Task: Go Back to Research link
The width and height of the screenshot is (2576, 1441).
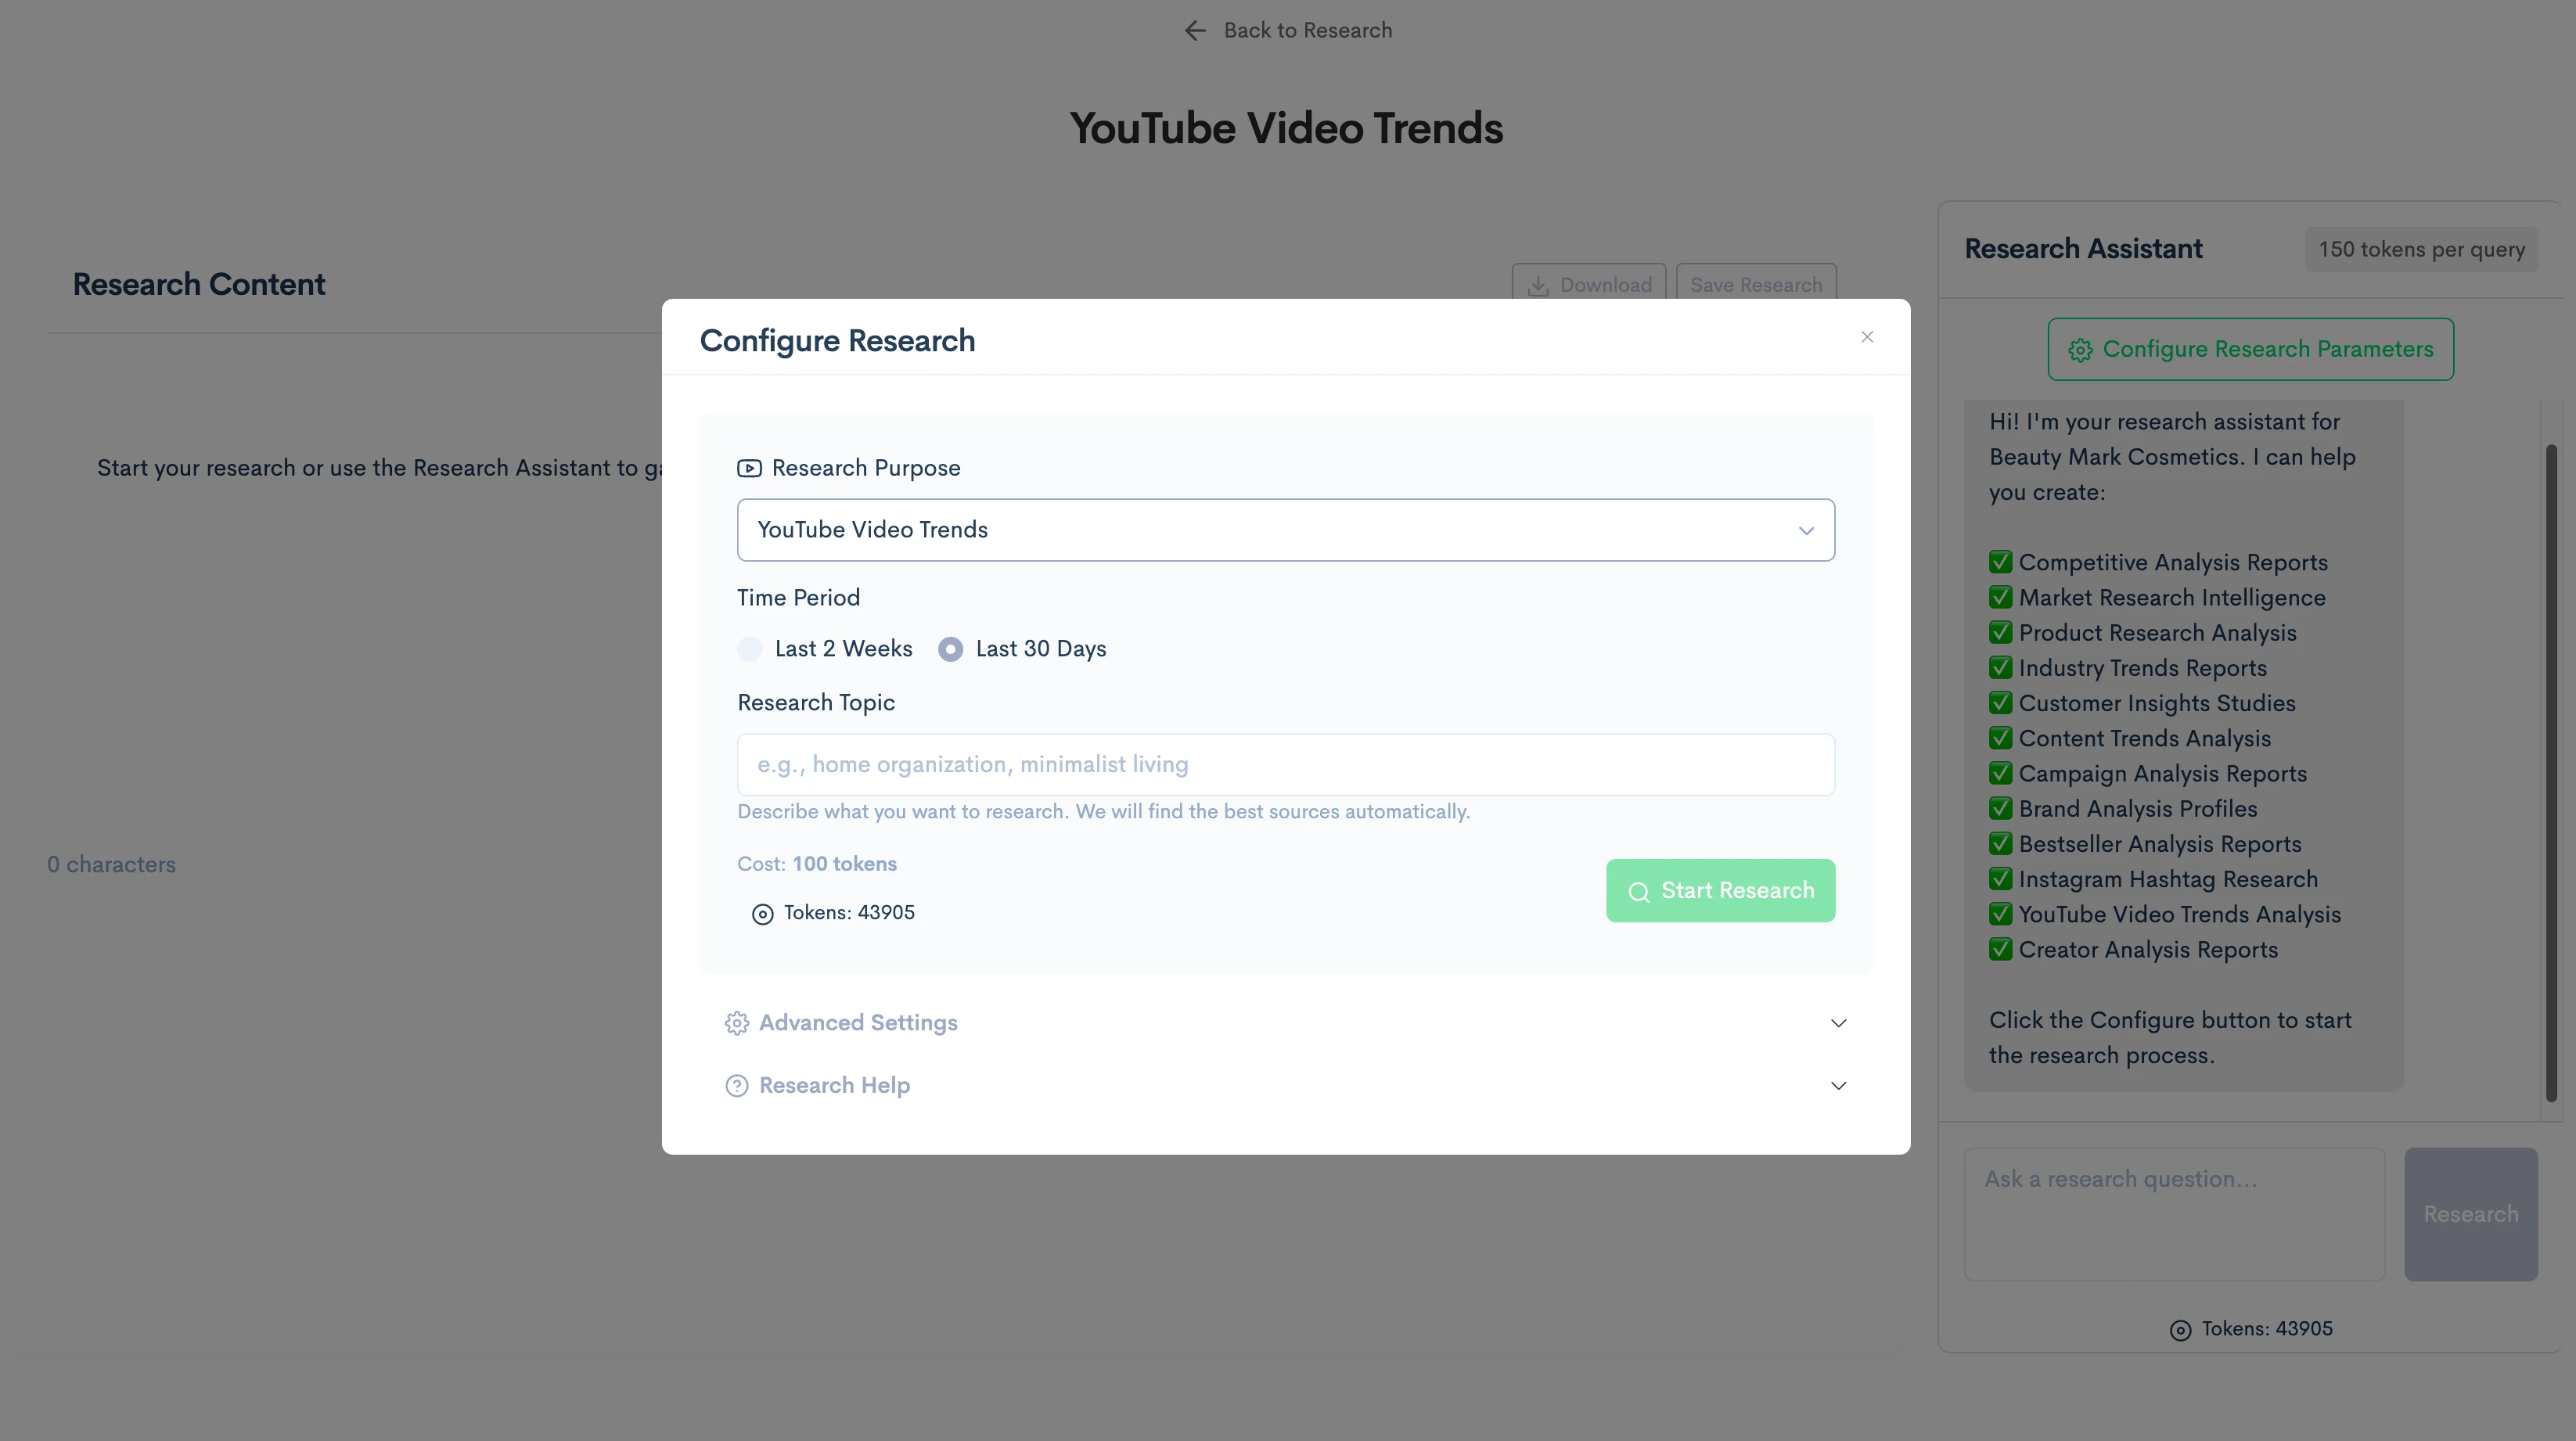Action: (x=1287, y=30)
